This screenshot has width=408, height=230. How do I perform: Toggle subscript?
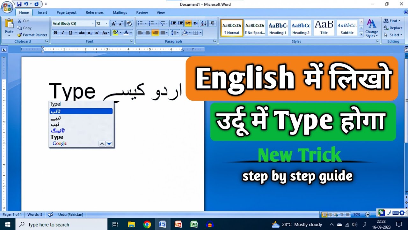click(x=90, y=33)
